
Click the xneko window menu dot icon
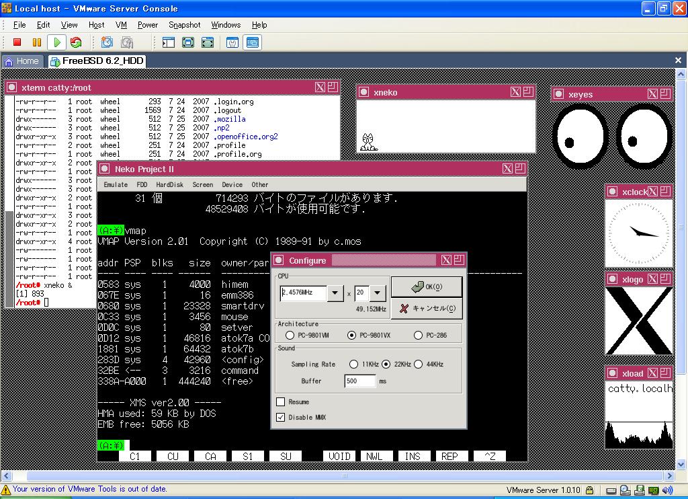(363, 92)
